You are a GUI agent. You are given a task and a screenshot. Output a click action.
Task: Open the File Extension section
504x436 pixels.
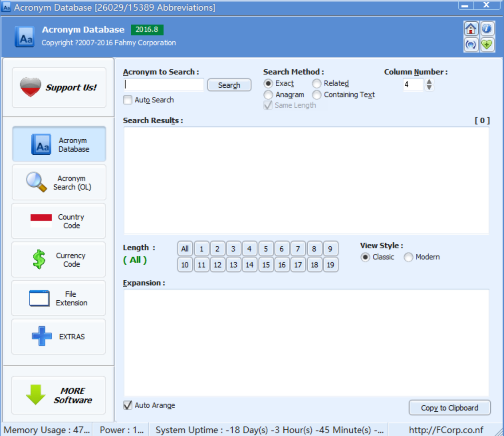[59, 298]
